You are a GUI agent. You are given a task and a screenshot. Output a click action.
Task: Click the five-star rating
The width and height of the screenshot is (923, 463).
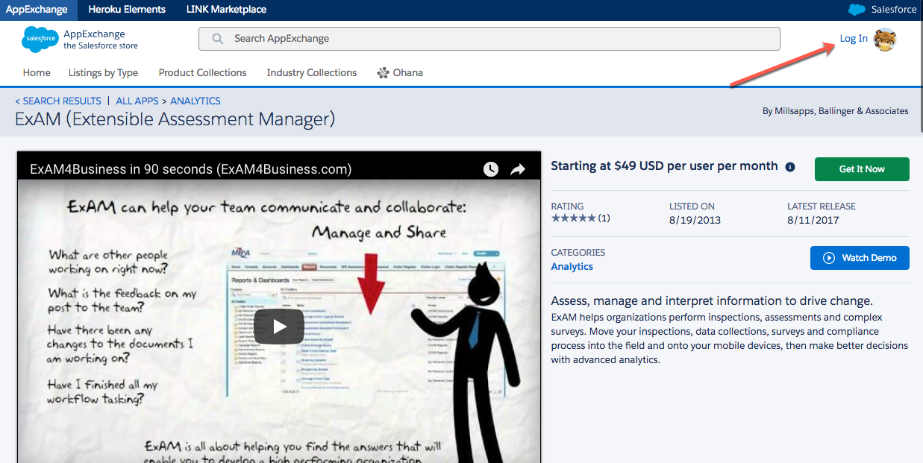click(x=573, y=218)
